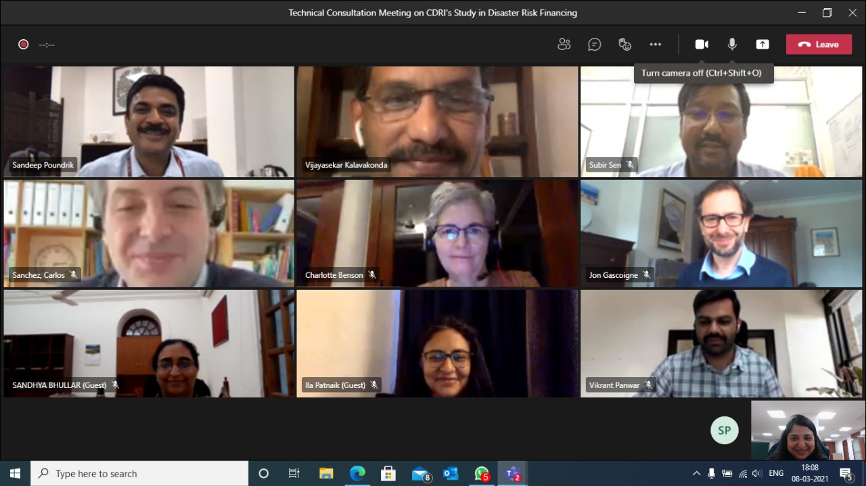This screenshot has width=866, height=486.
Task: Open the system volume control
Action: pos(757,473)
